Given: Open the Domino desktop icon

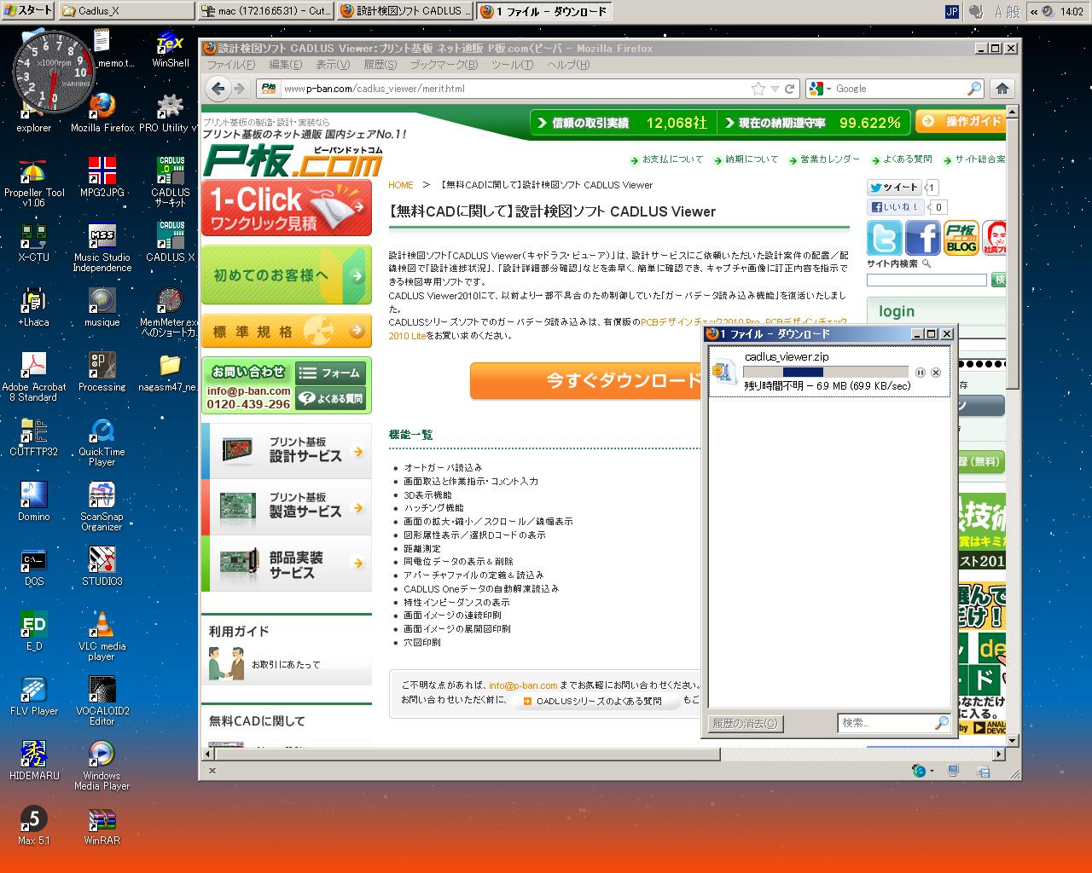Looking at the screenshot, I should tap(34, 501).
